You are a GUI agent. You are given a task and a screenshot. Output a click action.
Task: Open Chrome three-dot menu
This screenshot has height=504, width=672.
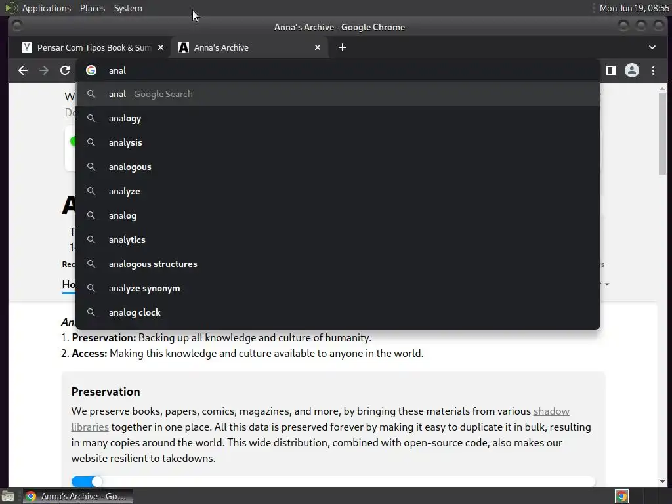click(x=653, y=70)
